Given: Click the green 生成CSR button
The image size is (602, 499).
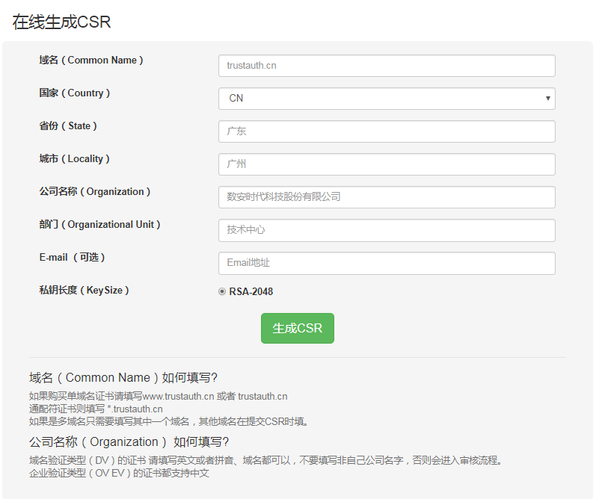Looking at the screenshot, I should [x=298, y=329].
